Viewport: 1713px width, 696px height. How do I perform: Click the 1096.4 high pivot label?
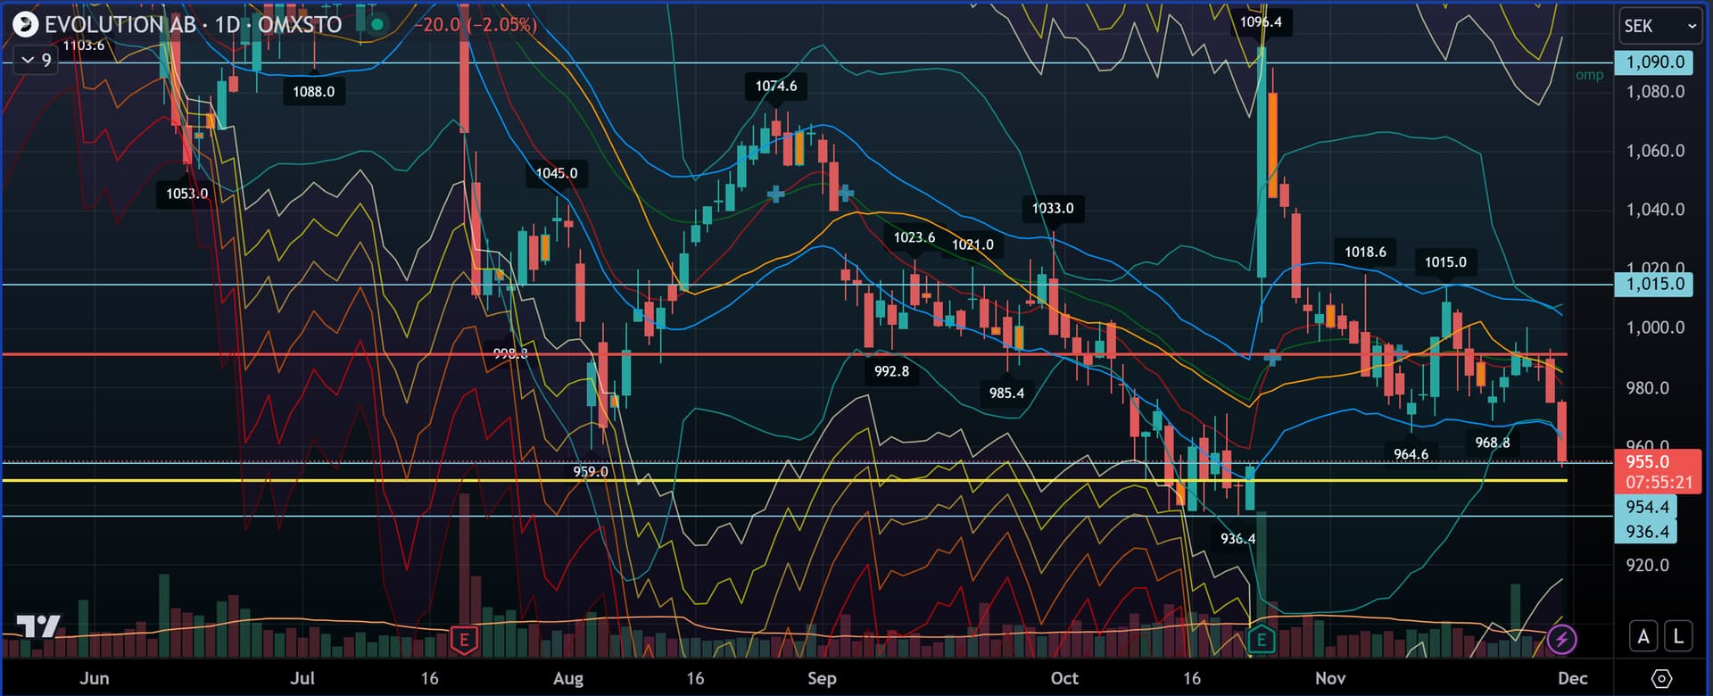coord(1261,21)
